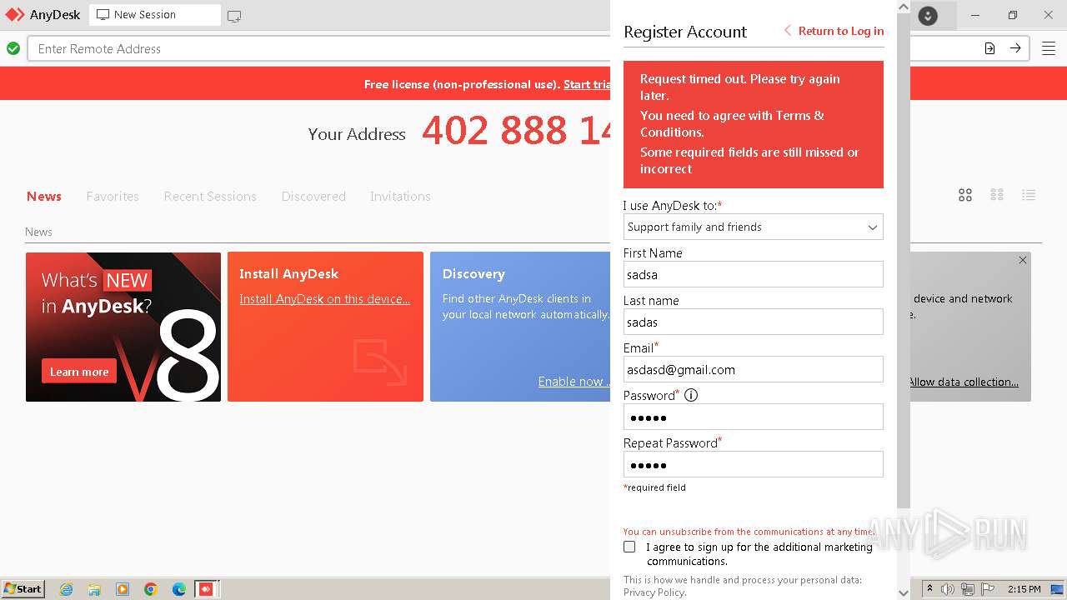Click the Allow data collection link
Viewport: 1067px width, 600px height.
pos(964,382)
